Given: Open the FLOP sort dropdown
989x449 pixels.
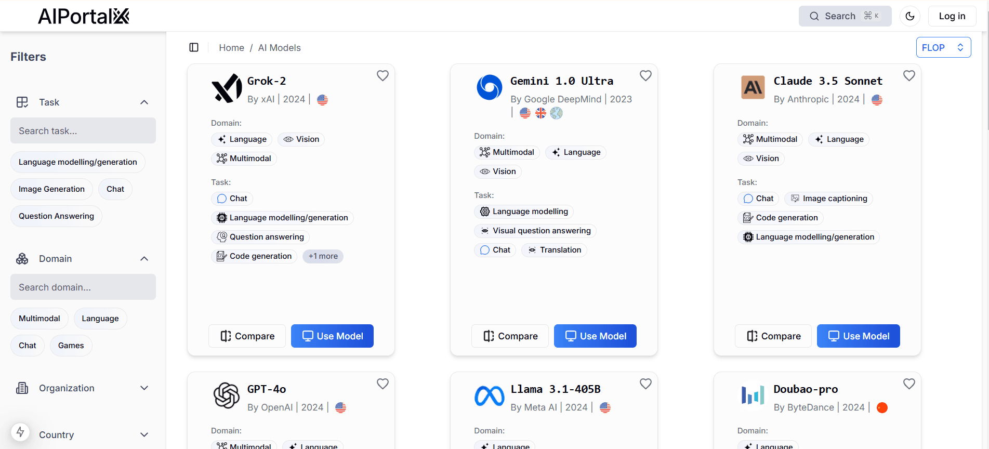Looking at the screenshot, I should coord(943,47).
